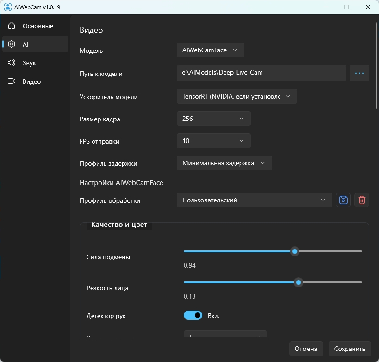The height and width of the screenshot is (362, 379).
Task: Toggle the Детектор рук switch off
Action: pos(193,316)
